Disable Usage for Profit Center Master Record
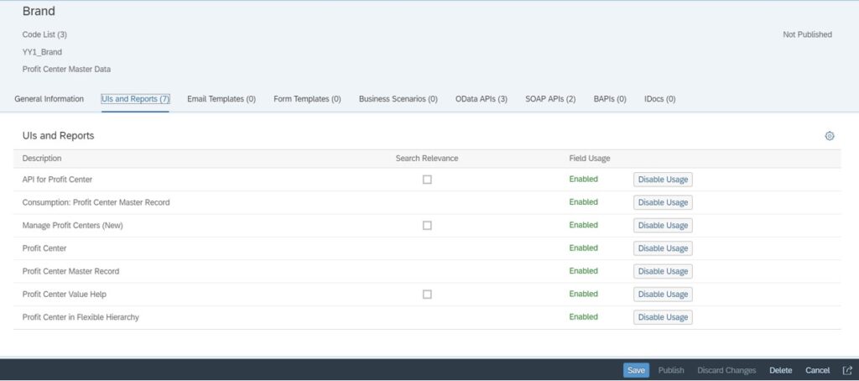 tap(663, 271)
